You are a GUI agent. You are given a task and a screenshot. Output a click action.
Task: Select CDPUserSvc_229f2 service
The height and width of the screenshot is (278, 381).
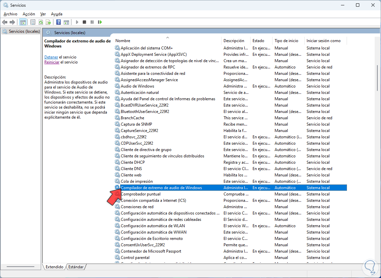point(230,143)
